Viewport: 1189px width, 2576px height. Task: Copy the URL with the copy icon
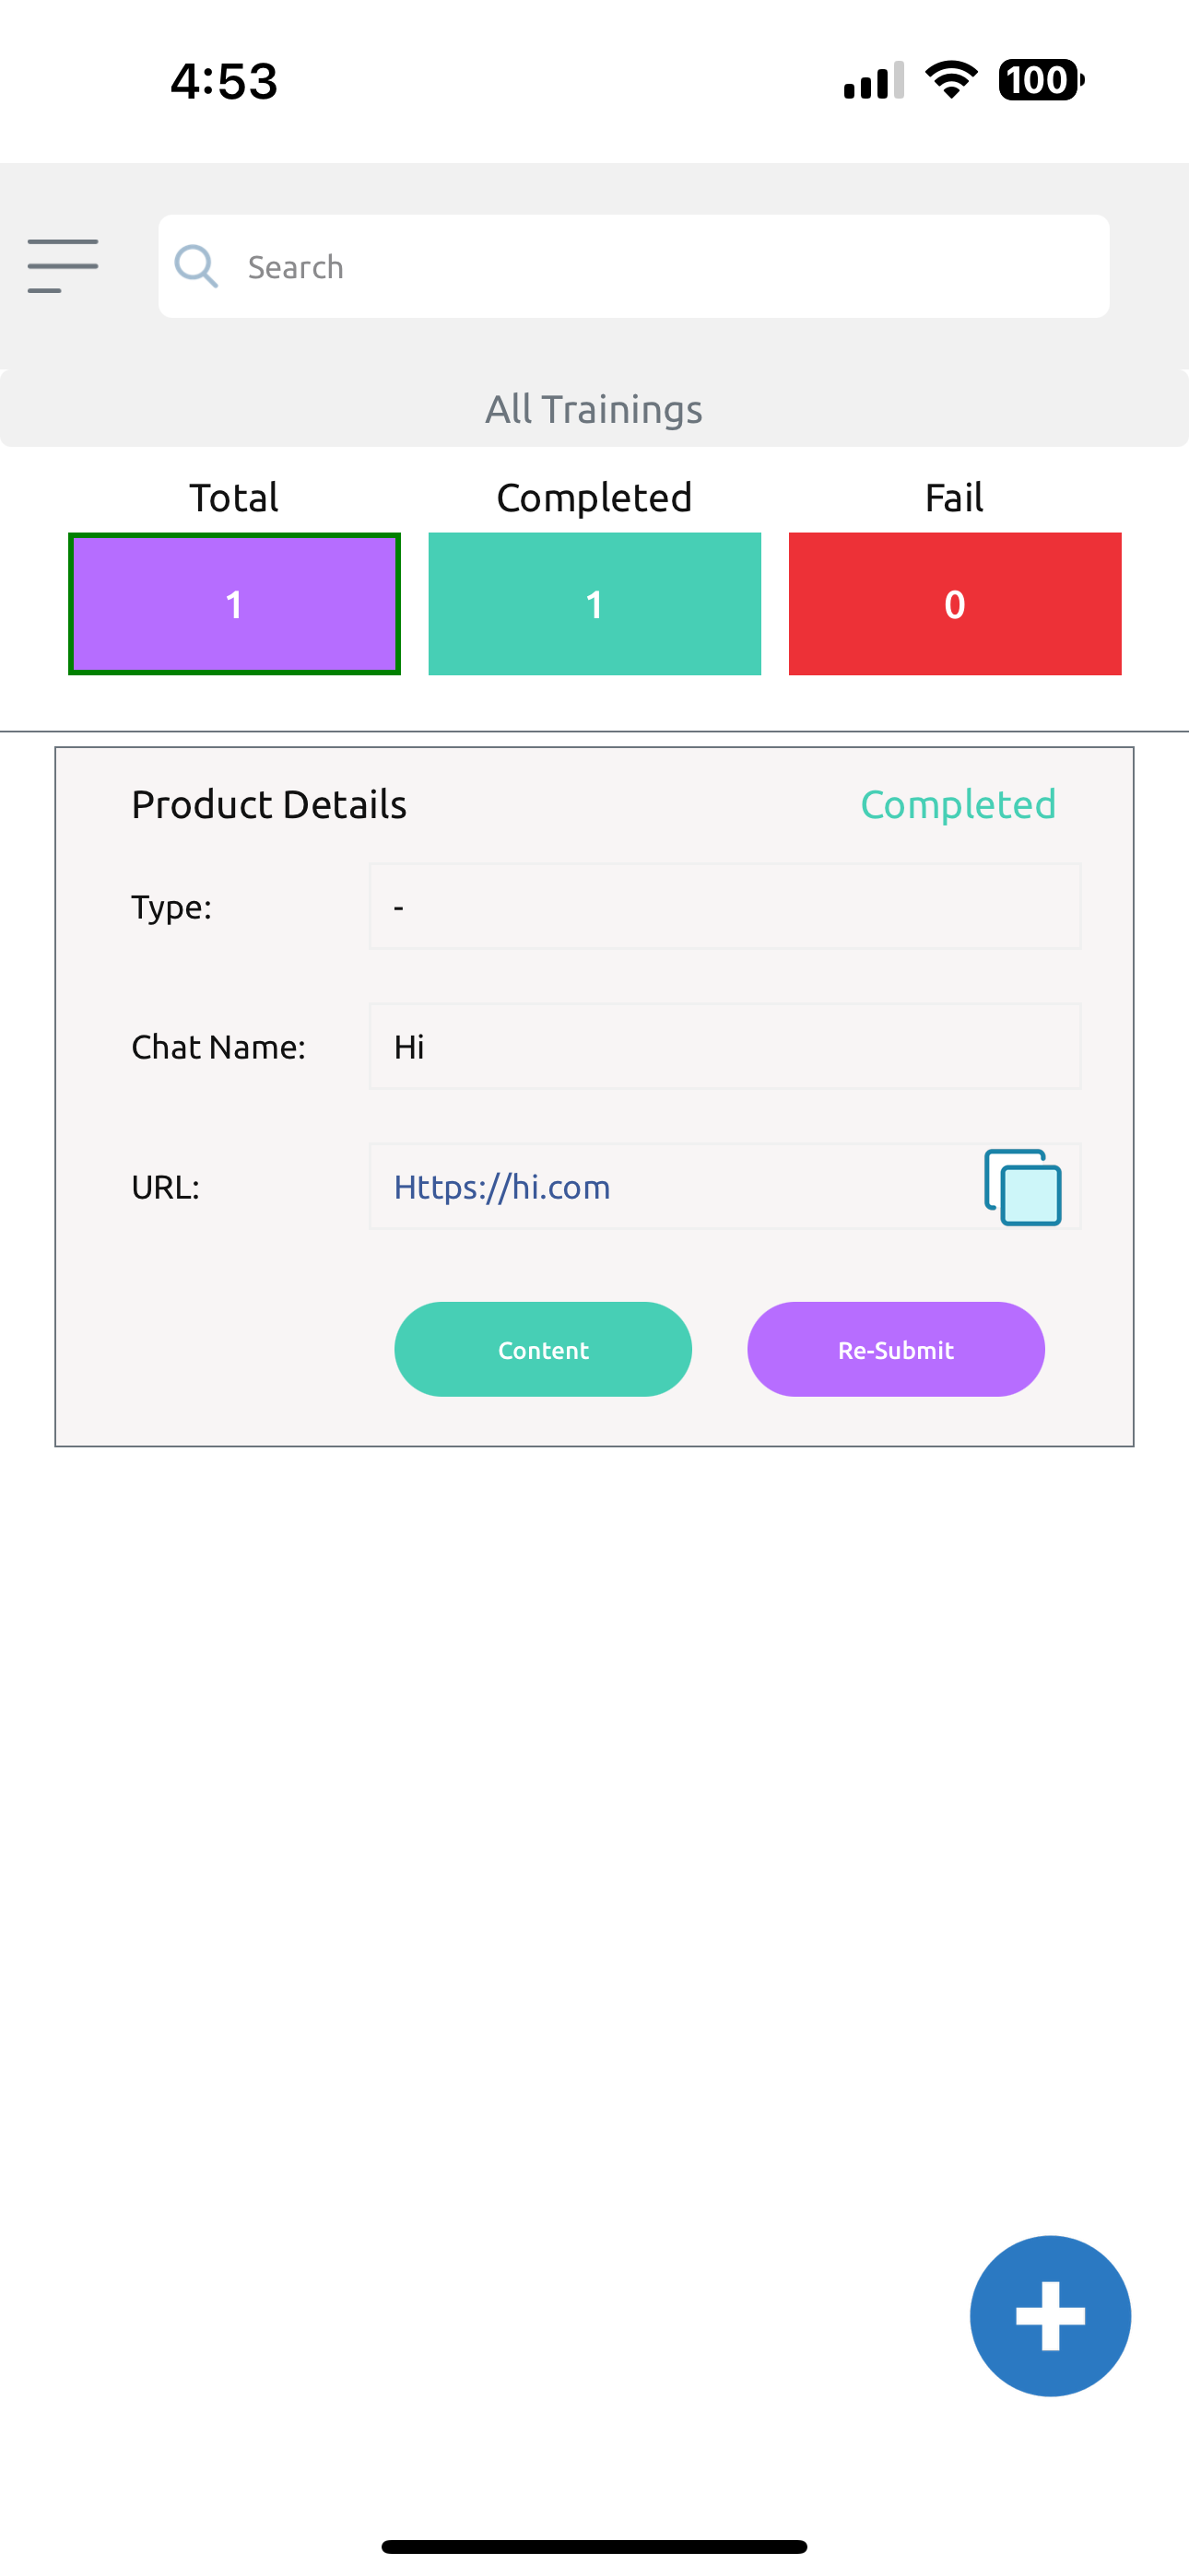[x=1023, y=1187]
